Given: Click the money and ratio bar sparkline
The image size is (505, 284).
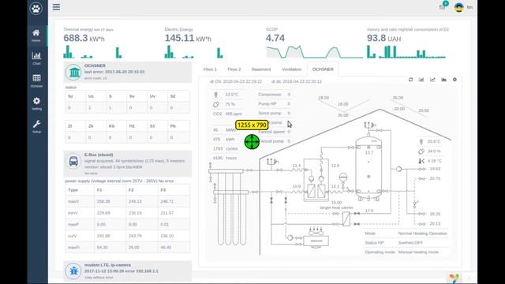Looking at the screenshot, I should click(x=406, y=52).
